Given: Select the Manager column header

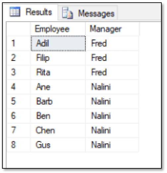Looking at the screenshot, I should point(112,29).
